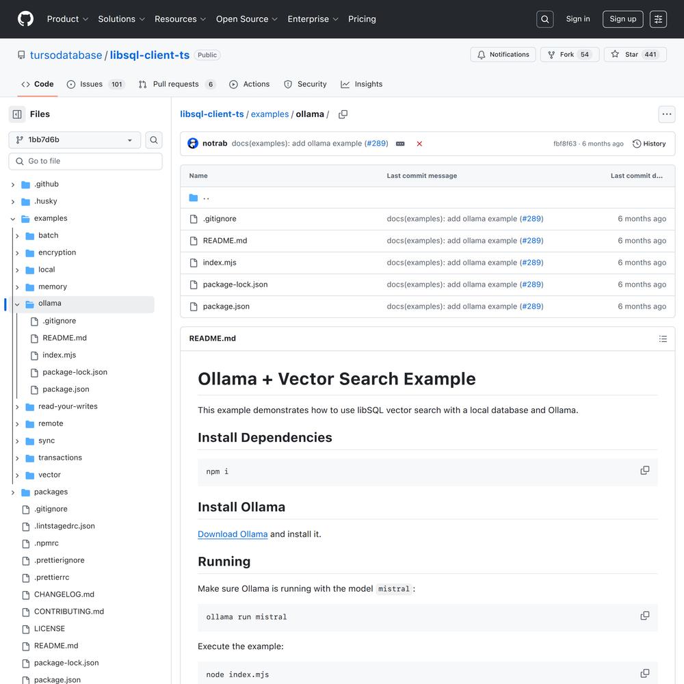
Task: Collapse file tree sidebar icon
Action: tap(17, 114)
